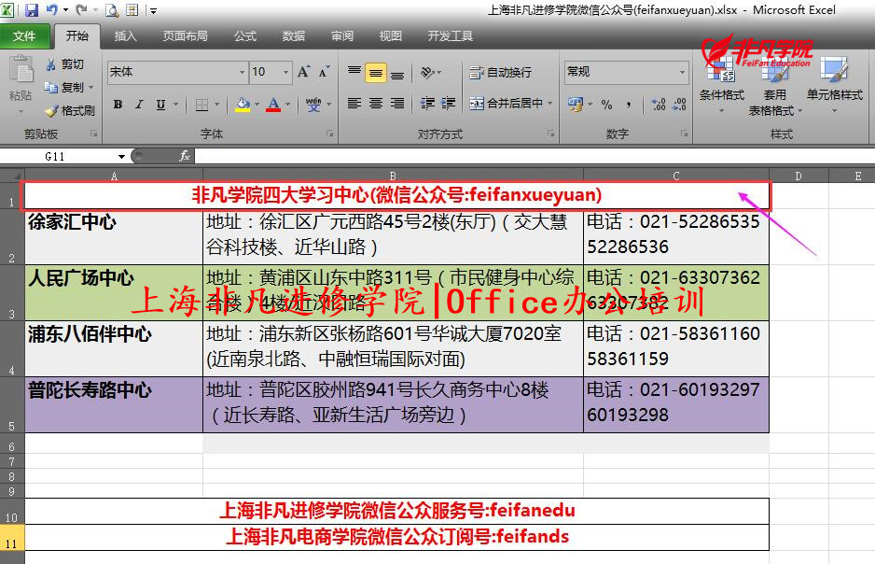This screenshot has width=875, height=564.
Task: Open the cell borders button
Action: coord(202,105)
